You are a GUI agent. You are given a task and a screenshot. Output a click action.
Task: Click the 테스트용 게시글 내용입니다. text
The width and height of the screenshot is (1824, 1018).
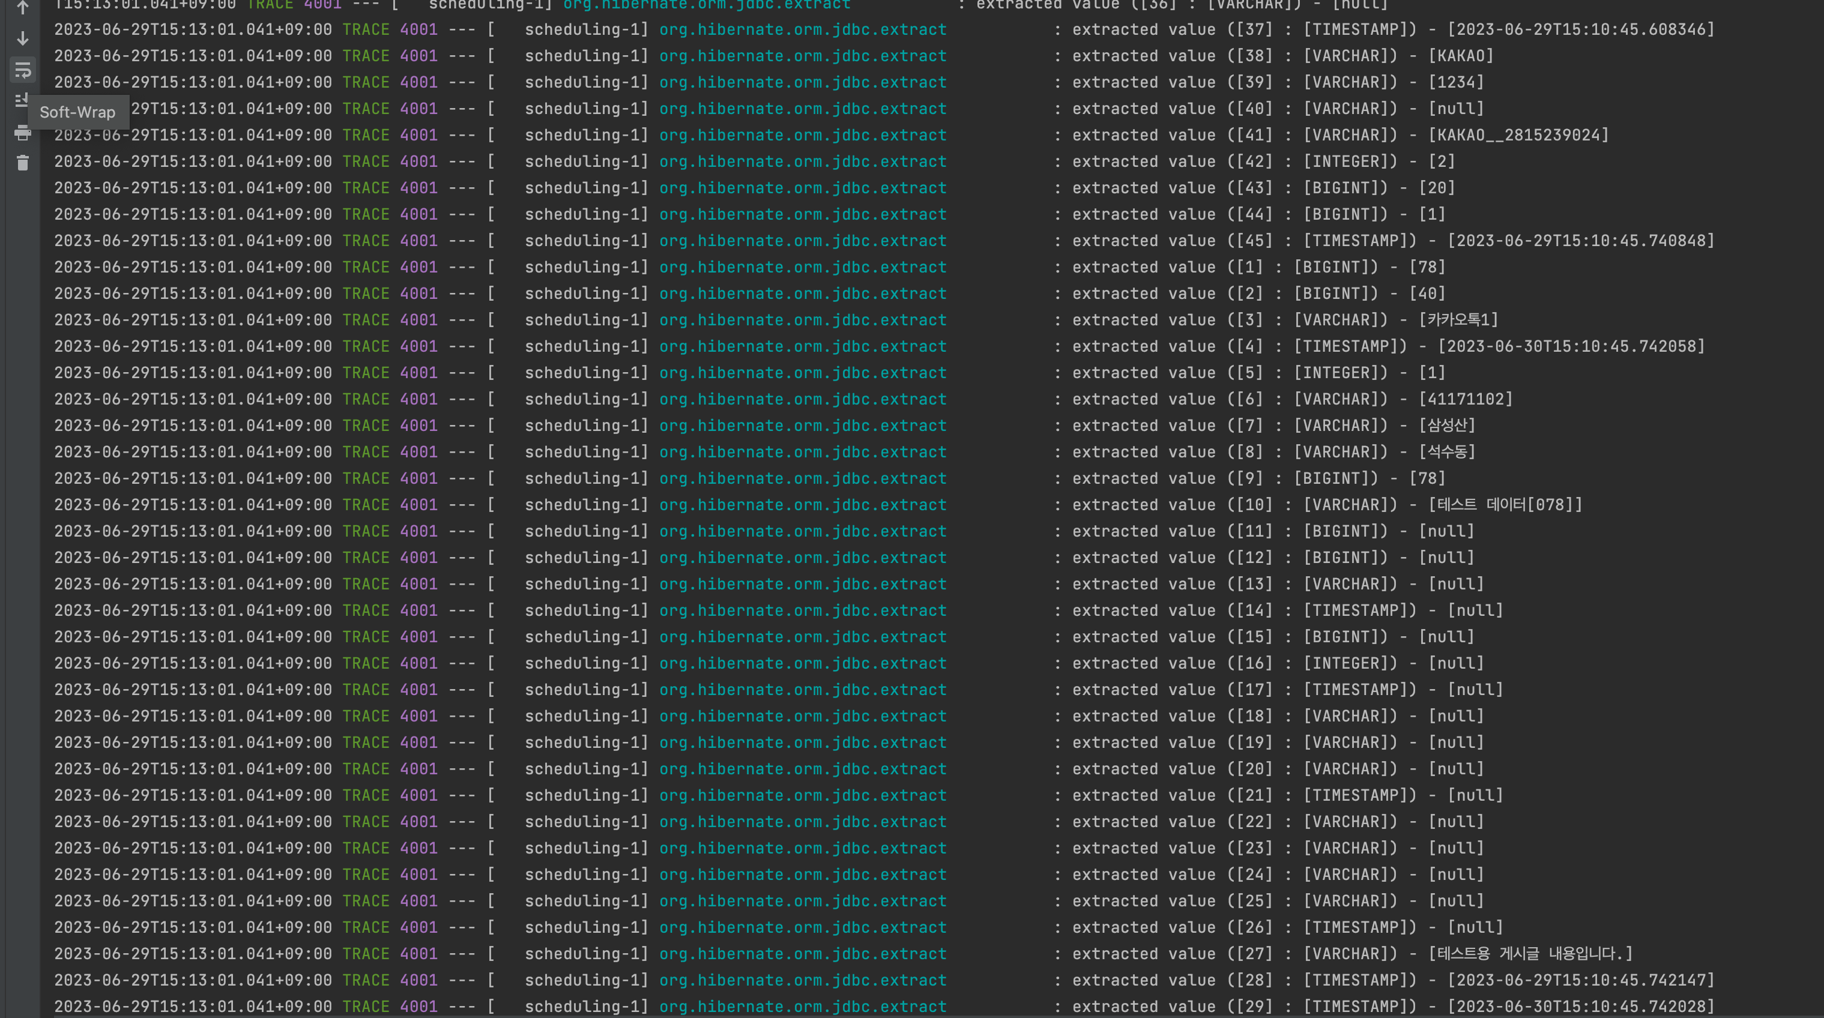[1530, 954]
